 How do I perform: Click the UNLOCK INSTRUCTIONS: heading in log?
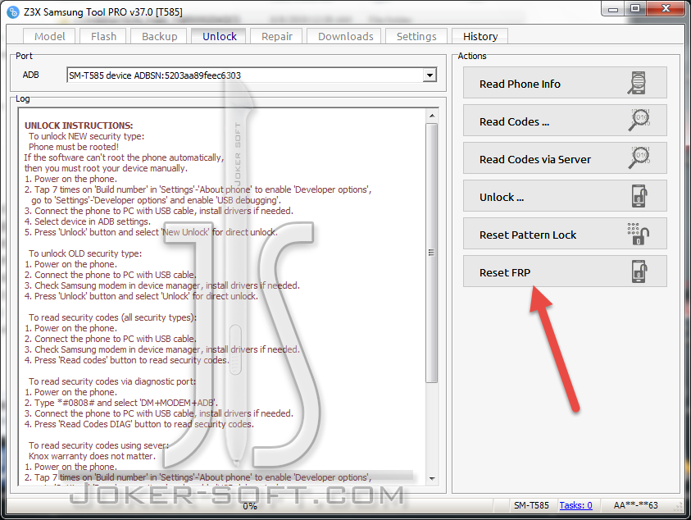(79, 125)
